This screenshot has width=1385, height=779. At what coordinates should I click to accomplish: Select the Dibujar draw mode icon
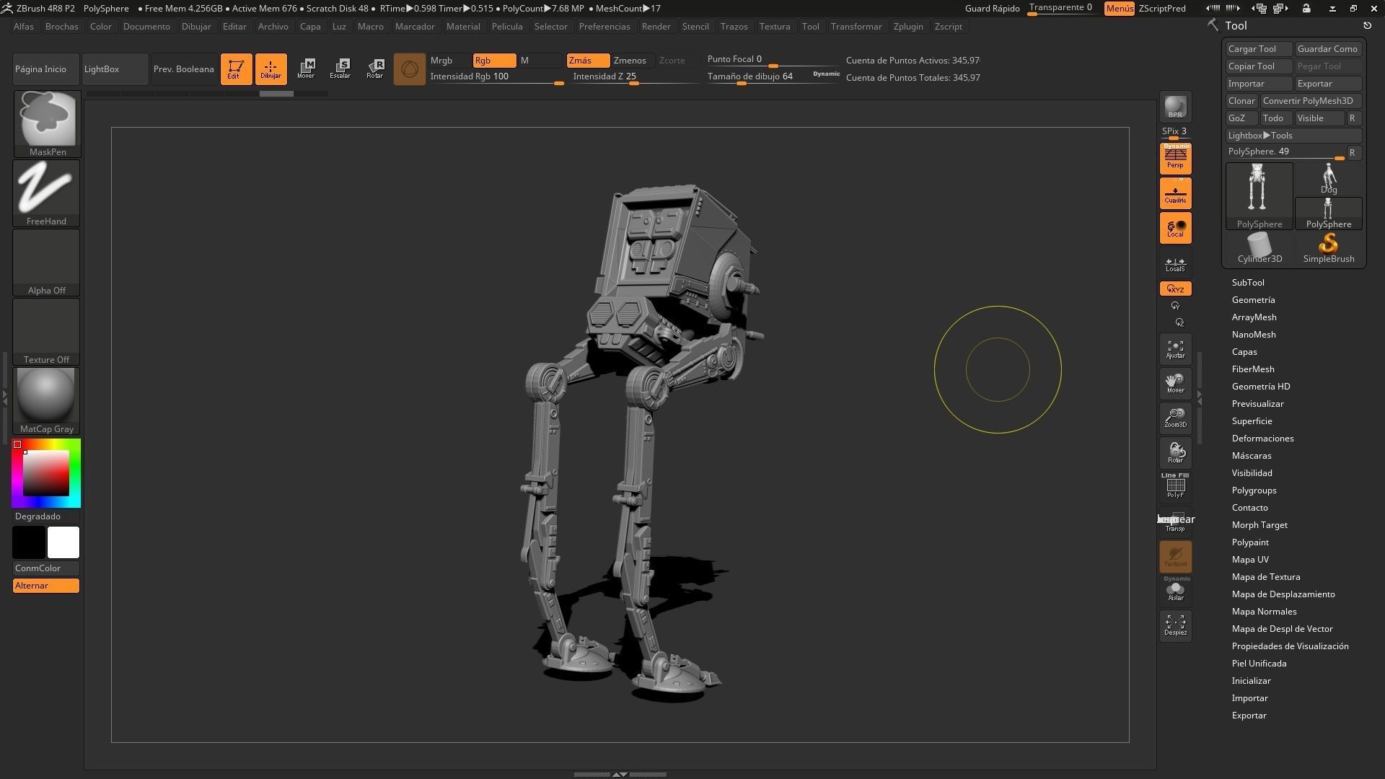(x=271, y=69)
